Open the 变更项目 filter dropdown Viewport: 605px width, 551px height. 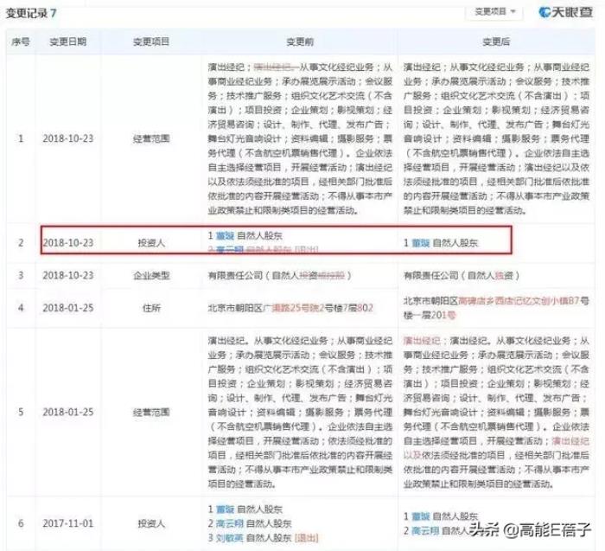click(x=494, y=12)
